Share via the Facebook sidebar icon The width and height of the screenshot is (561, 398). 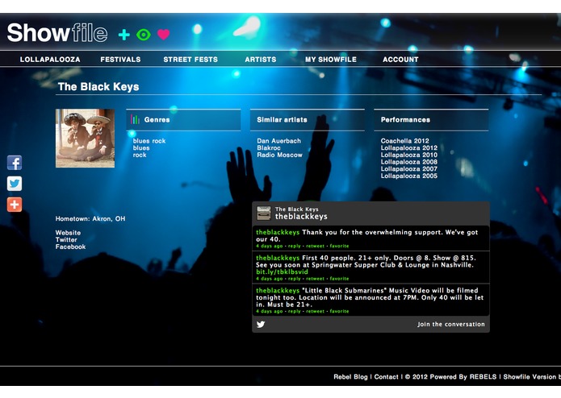15,163
